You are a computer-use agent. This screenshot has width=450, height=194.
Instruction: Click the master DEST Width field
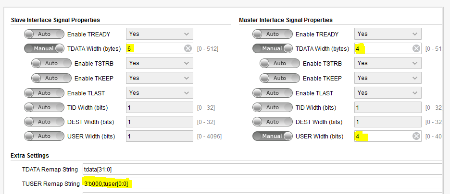[x=388, y=122]
